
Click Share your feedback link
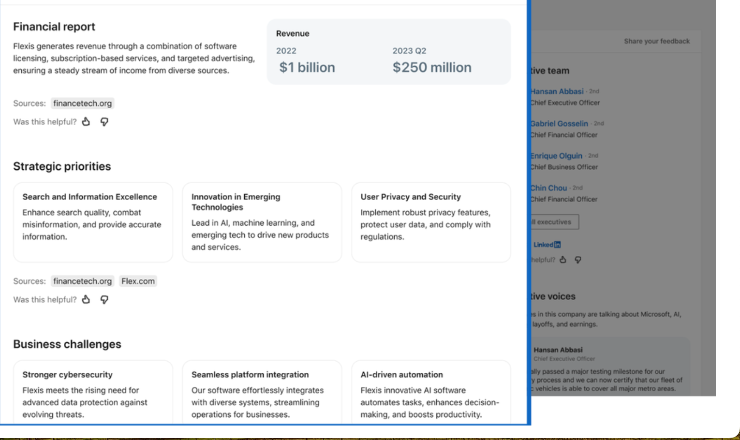point(657,41)
